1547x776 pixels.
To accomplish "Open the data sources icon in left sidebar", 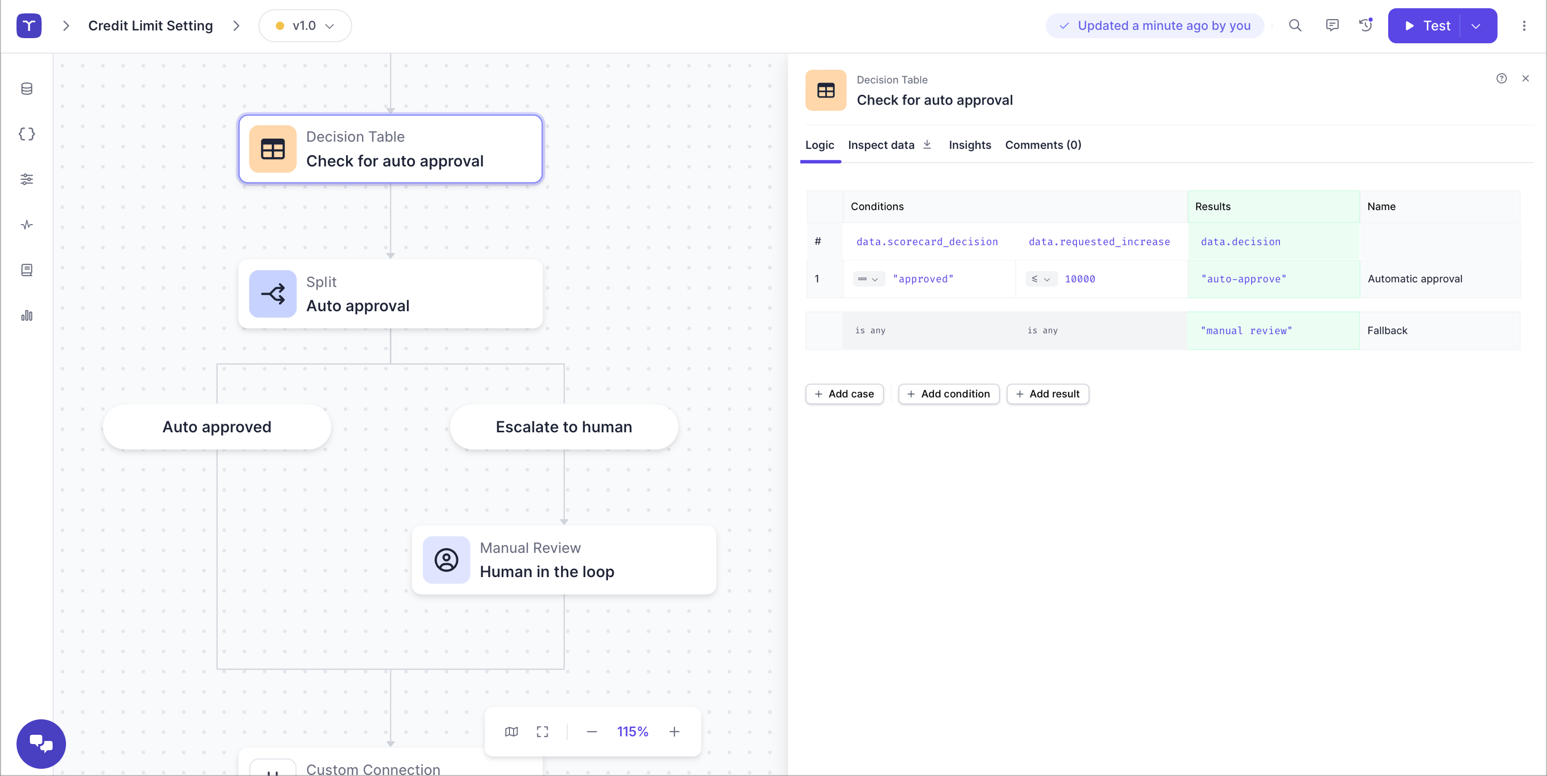I will click(26, 89).
